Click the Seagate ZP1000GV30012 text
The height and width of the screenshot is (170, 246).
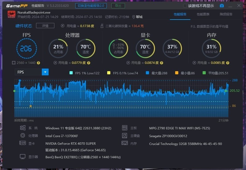point(168,136)
